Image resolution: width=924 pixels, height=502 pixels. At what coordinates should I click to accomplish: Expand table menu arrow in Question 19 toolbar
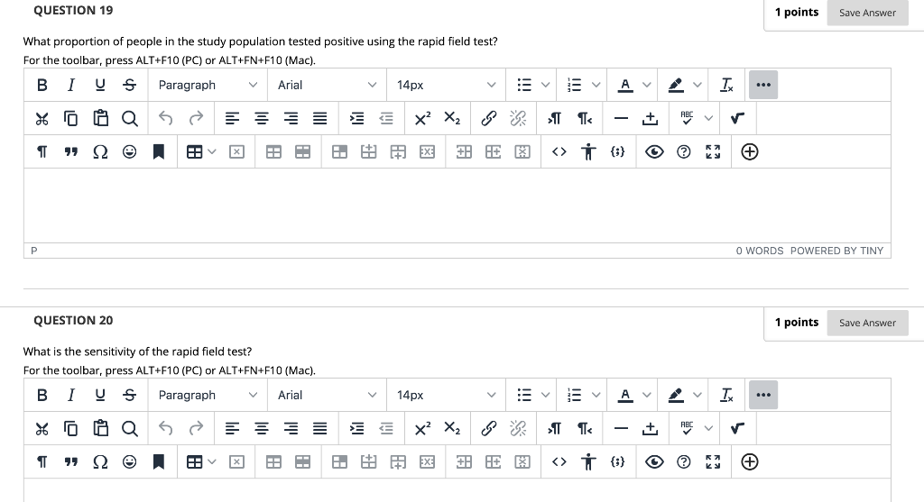pyautogui.click(x=212, y=151)
